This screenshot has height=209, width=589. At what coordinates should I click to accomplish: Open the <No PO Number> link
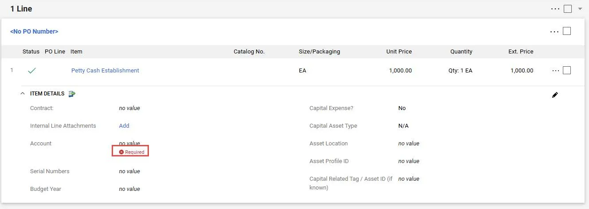pos(34,31)
